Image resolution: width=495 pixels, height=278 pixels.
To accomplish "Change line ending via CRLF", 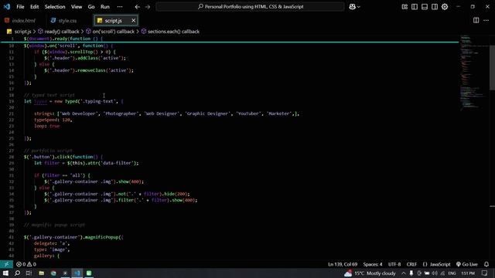I will point(411,264).
